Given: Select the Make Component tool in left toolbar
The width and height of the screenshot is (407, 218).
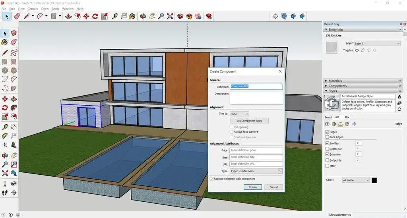Looking at the screenshot, I should [14, 33].
